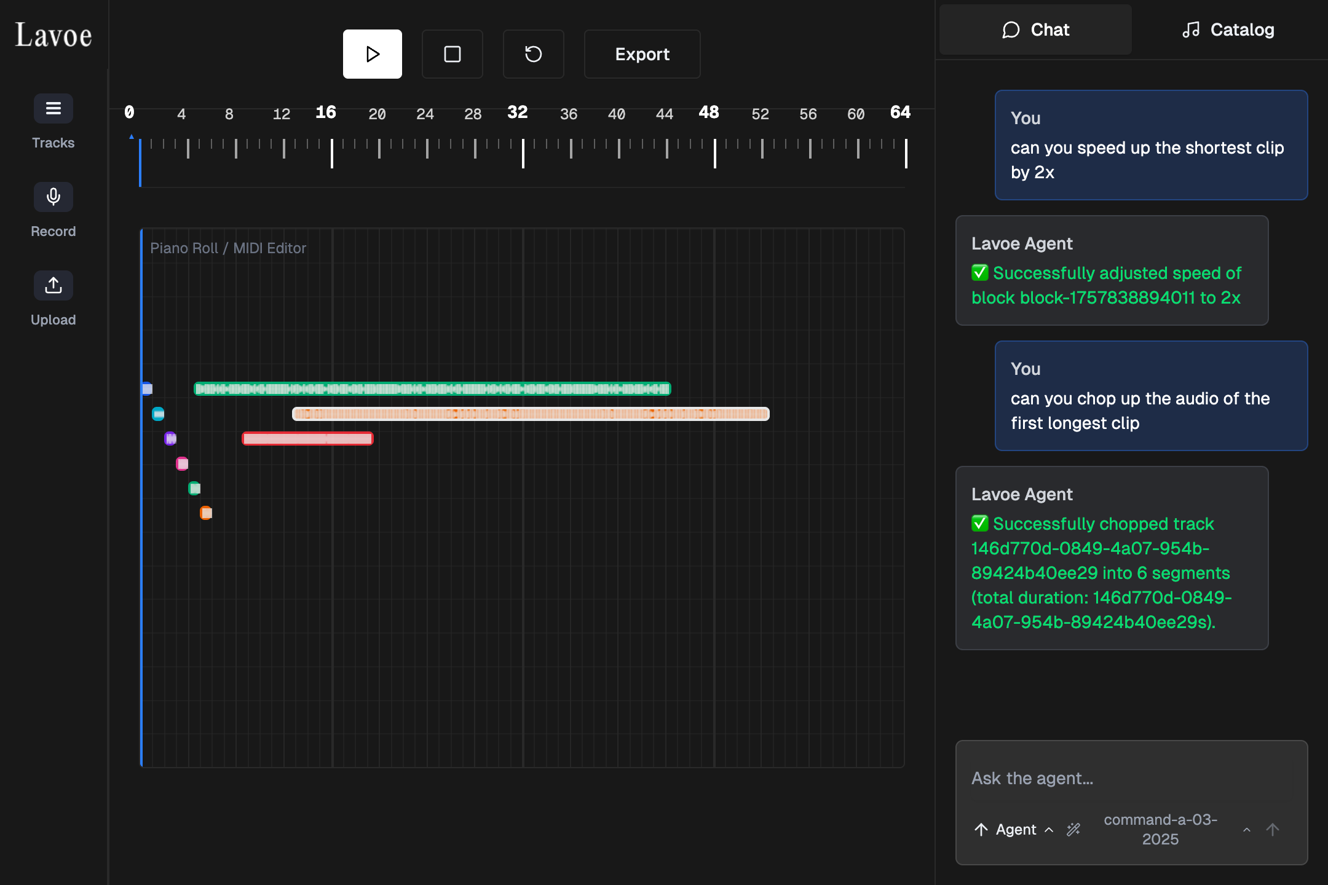The width and height of the screenshot is (1328, 885).
Task: Click the reset/loop arrow button
Action: point(533,54)
